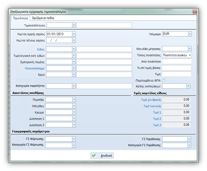
Task: Open the Ημ/νία αρχής ισχύος date picker
Action: coord(74,34)
